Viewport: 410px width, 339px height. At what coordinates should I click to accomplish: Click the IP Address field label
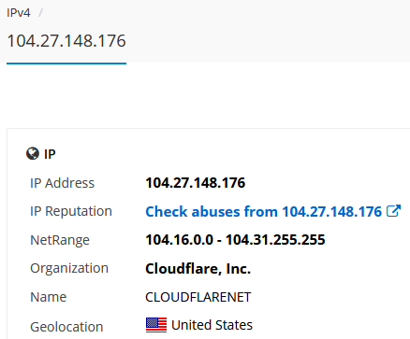[62, 183]
